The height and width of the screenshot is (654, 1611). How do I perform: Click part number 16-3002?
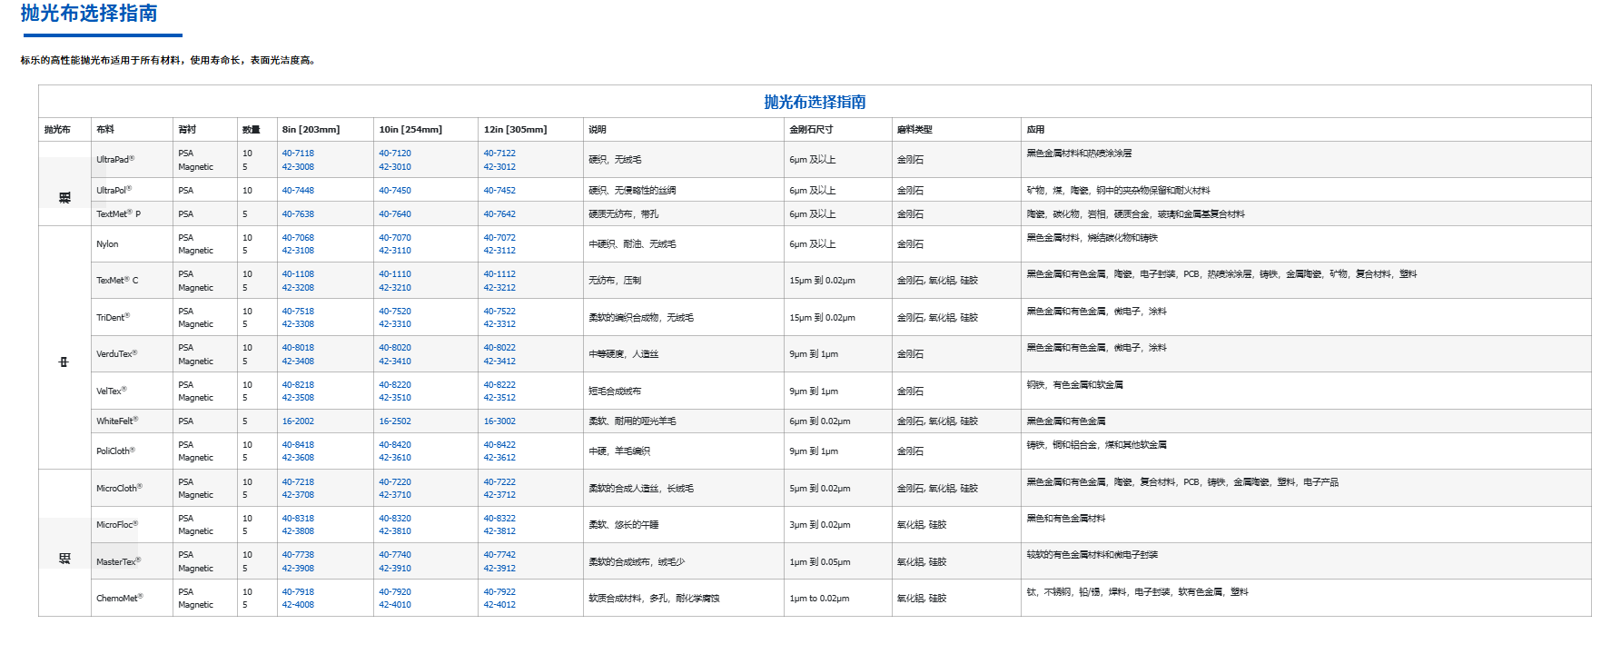(499, 421)
